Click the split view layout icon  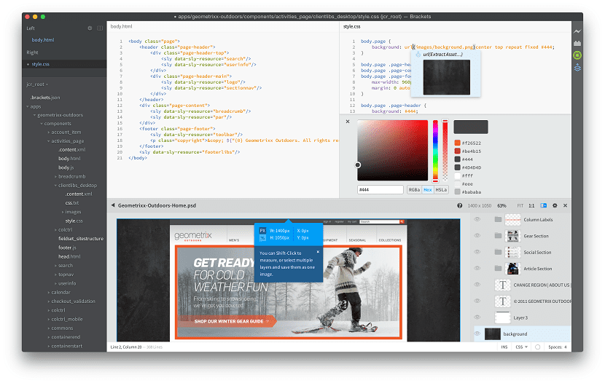pos(99,28)
